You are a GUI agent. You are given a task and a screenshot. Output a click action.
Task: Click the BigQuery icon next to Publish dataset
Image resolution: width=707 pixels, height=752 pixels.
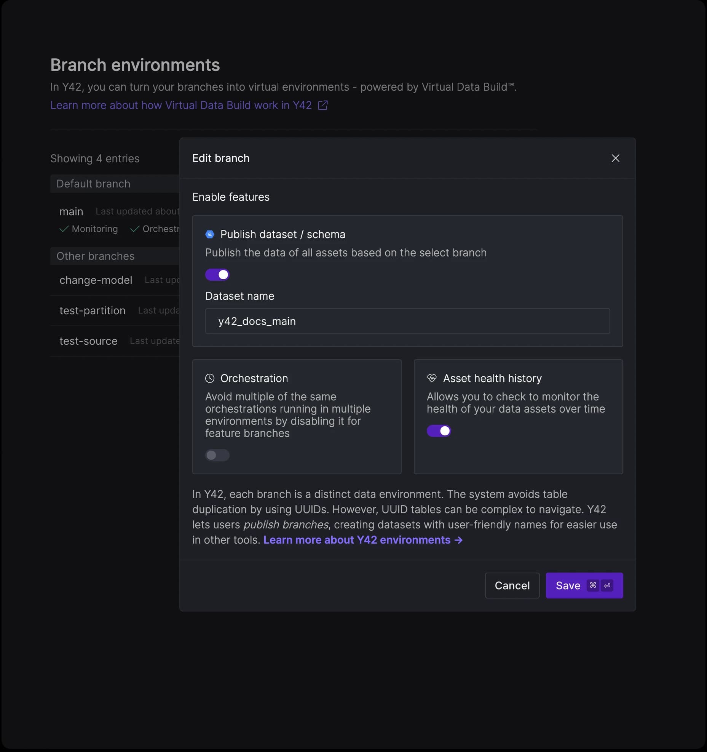coord(210,234)
